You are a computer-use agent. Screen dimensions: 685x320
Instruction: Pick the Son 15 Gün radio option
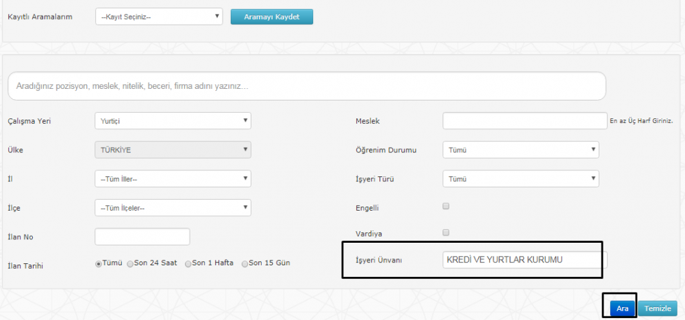click(x=245, y=263)
